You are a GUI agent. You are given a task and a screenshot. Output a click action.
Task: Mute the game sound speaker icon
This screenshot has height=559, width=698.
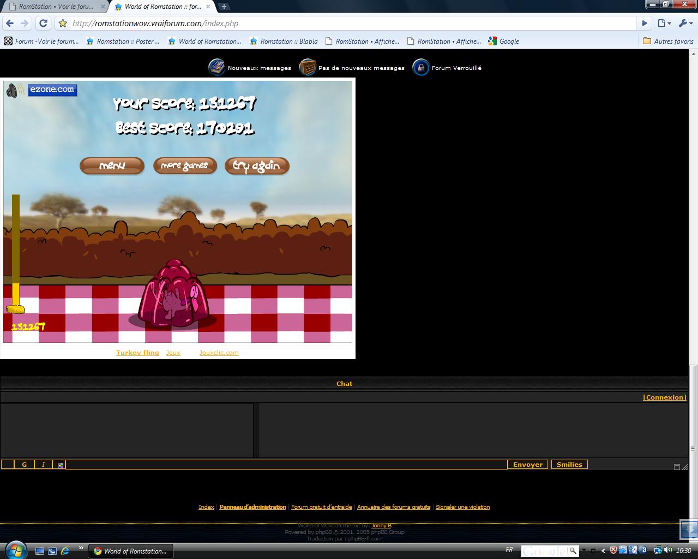[x=15, y=90]
